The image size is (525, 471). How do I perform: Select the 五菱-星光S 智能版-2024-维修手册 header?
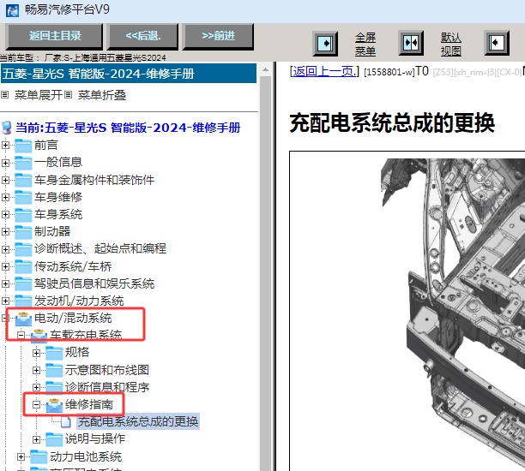tap(129, 74)
